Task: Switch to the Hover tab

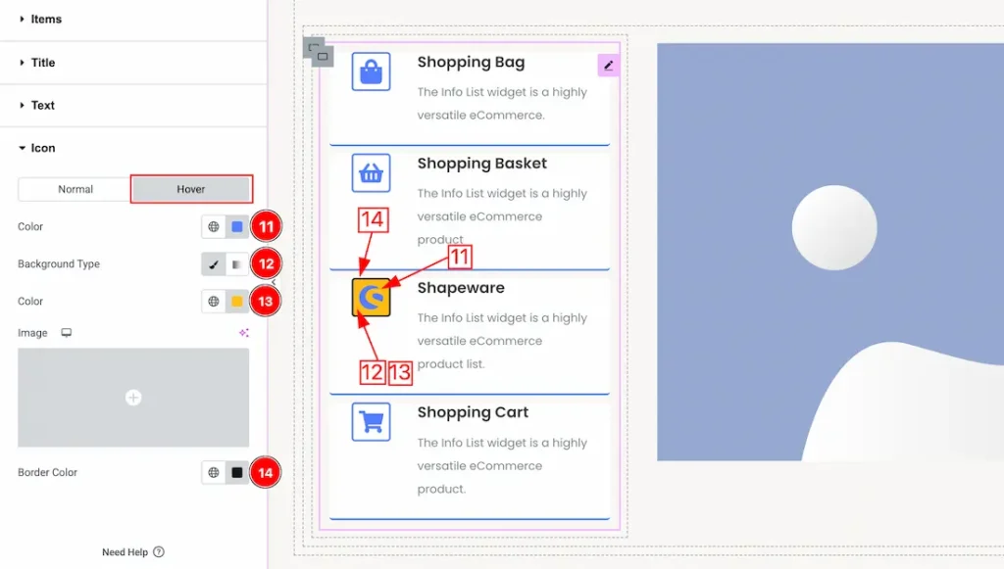Action: 191,189
